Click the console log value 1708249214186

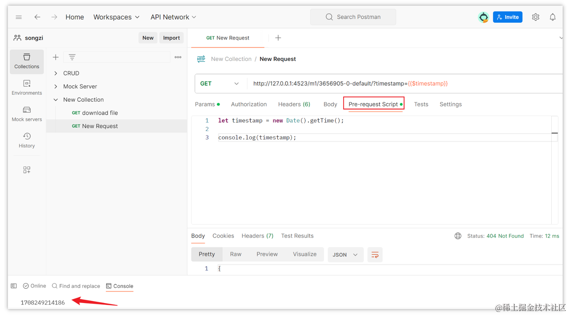click(43, 303)
